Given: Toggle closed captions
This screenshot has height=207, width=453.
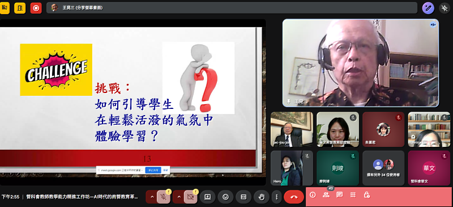Looking at the screenshot, I should [243, 197].
